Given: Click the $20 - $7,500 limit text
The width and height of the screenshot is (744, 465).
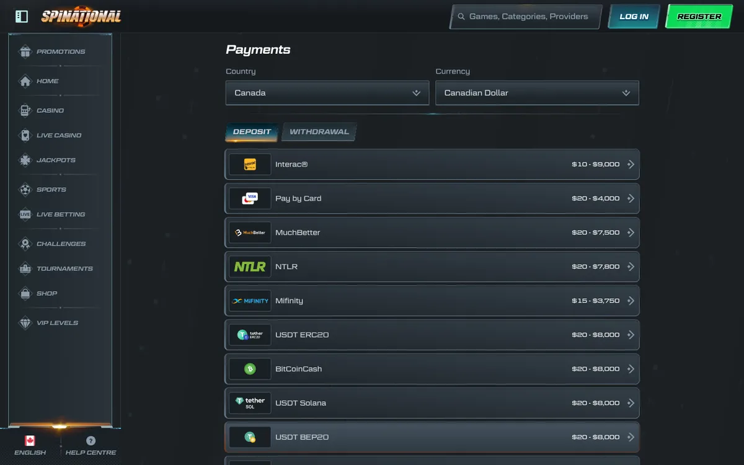Looking at the screenshot, I should coord(595,232).
